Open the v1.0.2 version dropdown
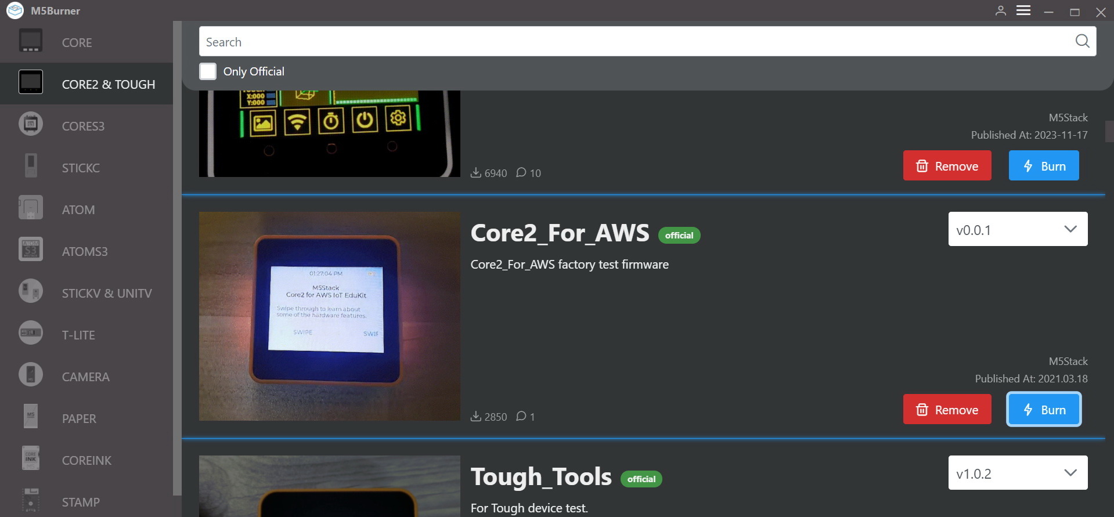Viewport: 1114px width, 517px height. 1018,473
